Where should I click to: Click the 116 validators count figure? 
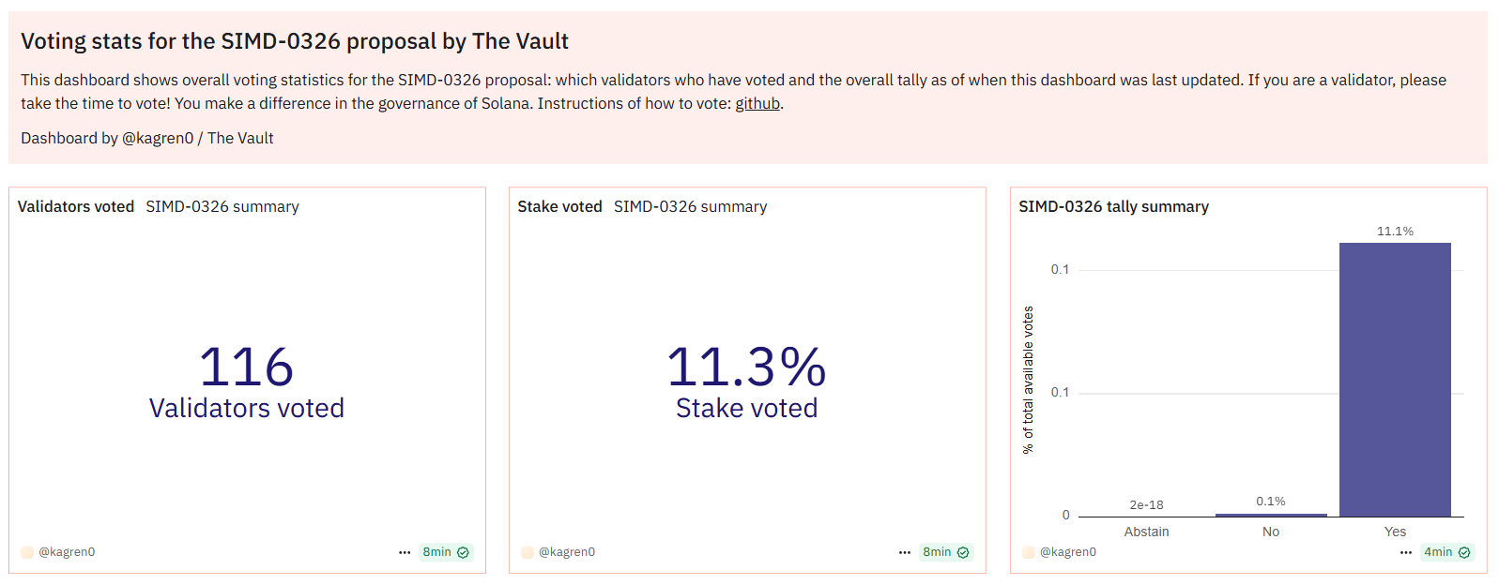(246, 366)
